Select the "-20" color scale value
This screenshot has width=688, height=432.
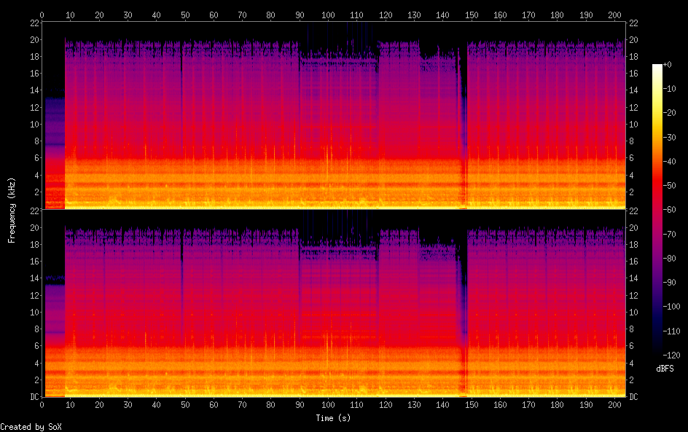(670, 113)
